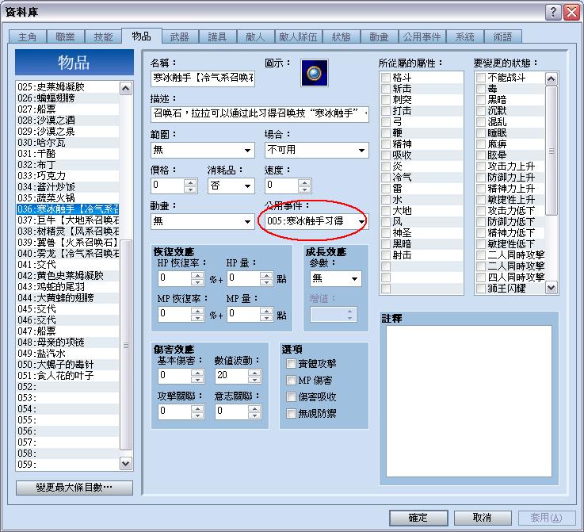
Task: Click state list scroll-up arrow
Action: point(552,79)
